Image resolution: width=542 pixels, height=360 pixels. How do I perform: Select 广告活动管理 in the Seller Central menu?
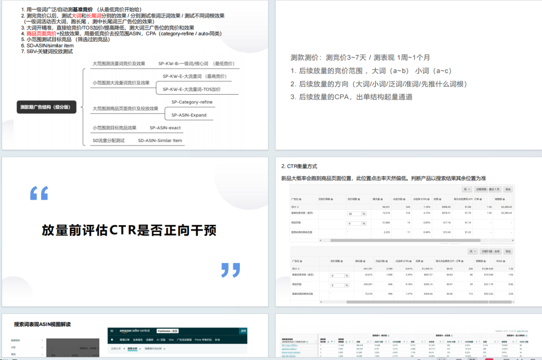tap(184, 340)
